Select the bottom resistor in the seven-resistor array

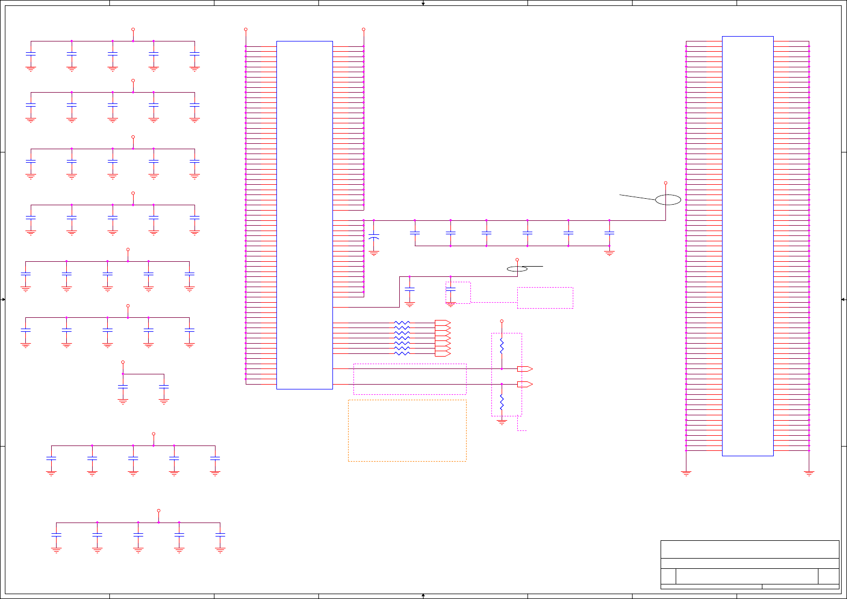pyautogui.click(x=402, y=354)
